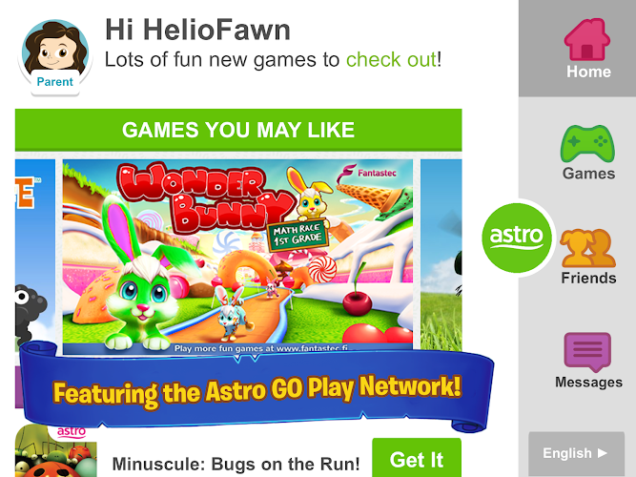Open the Home house icon

click(x=587, y=40)
